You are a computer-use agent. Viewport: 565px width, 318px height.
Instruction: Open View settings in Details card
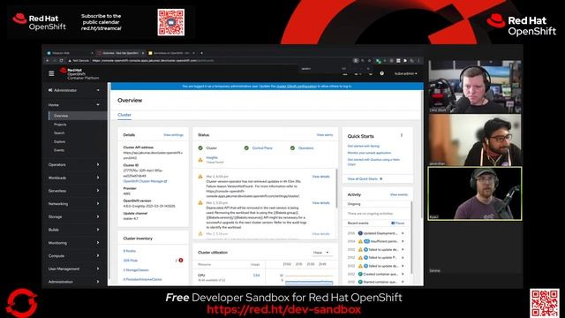tap(173, 135)
